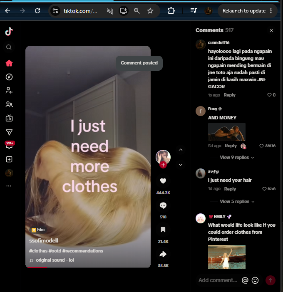This screenshot has height=292, width=283.
Task: Open the #clothes hashtag
Action: (38, 251)
